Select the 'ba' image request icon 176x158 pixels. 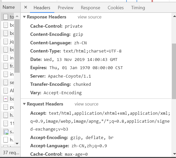(x=6, y=99)
